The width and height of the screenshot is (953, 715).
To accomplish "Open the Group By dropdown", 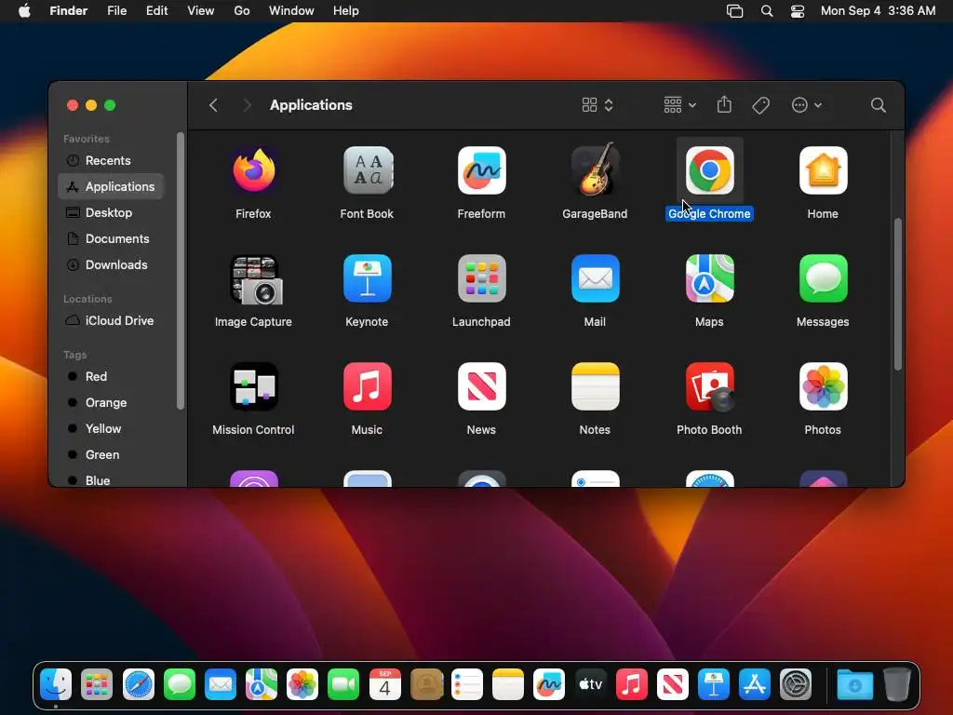I will 679,105.
